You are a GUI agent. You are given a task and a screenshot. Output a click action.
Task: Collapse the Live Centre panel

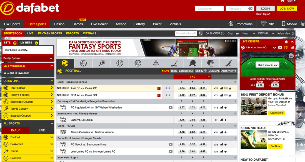(x=292, y=42)
